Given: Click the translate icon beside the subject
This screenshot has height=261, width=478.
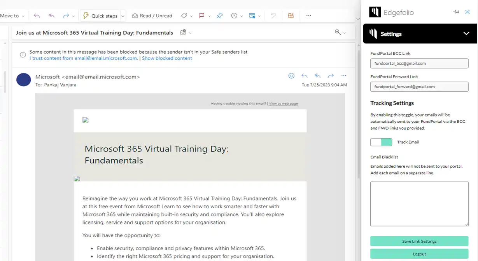Looking at the screenshot, I should click(183, 33).
